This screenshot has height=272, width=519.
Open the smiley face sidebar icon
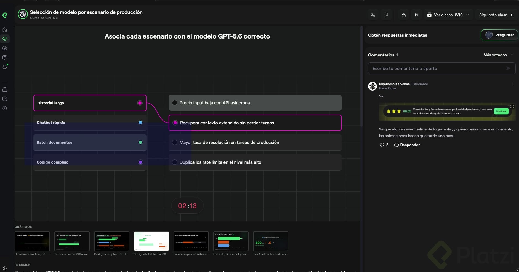(5, 48)
